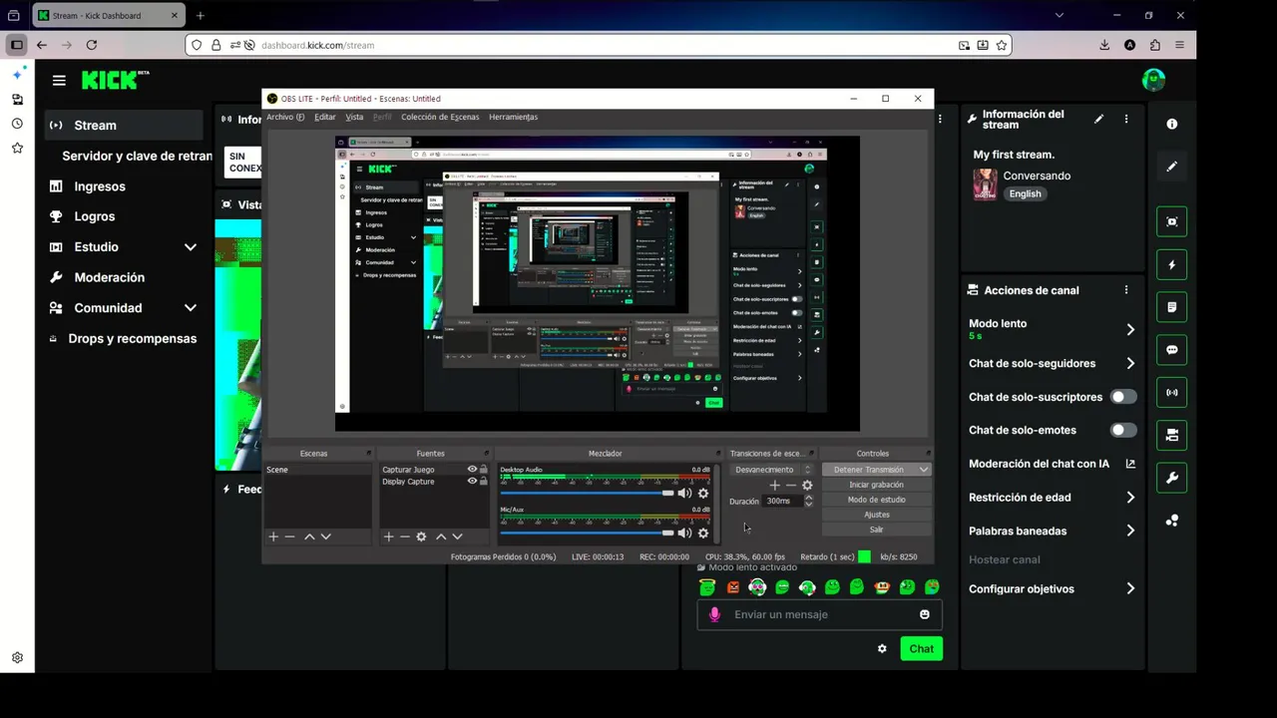
Task: Adjust the Mic/Aux volume slider
Action: (588, 533)
